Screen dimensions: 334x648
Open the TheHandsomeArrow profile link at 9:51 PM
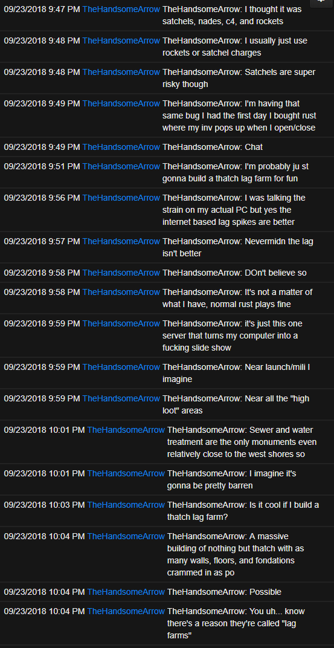(121, 167)
